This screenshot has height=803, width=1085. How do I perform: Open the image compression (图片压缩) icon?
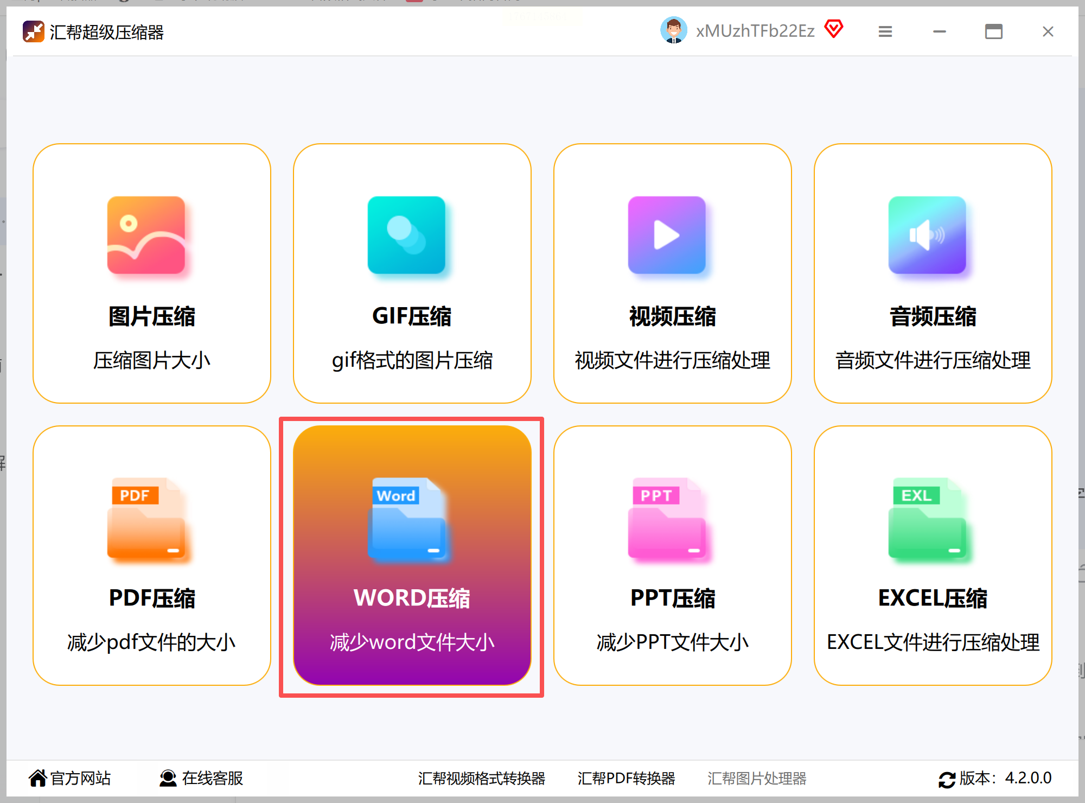(146, 235)
